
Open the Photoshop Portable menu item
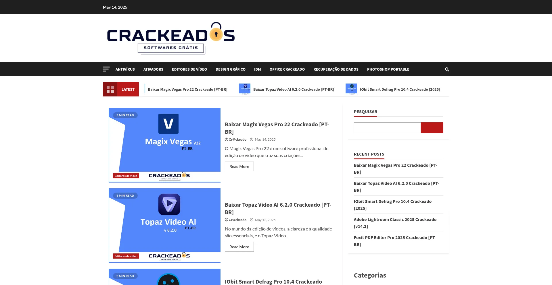pyautogui.click(x=388, y=69)
